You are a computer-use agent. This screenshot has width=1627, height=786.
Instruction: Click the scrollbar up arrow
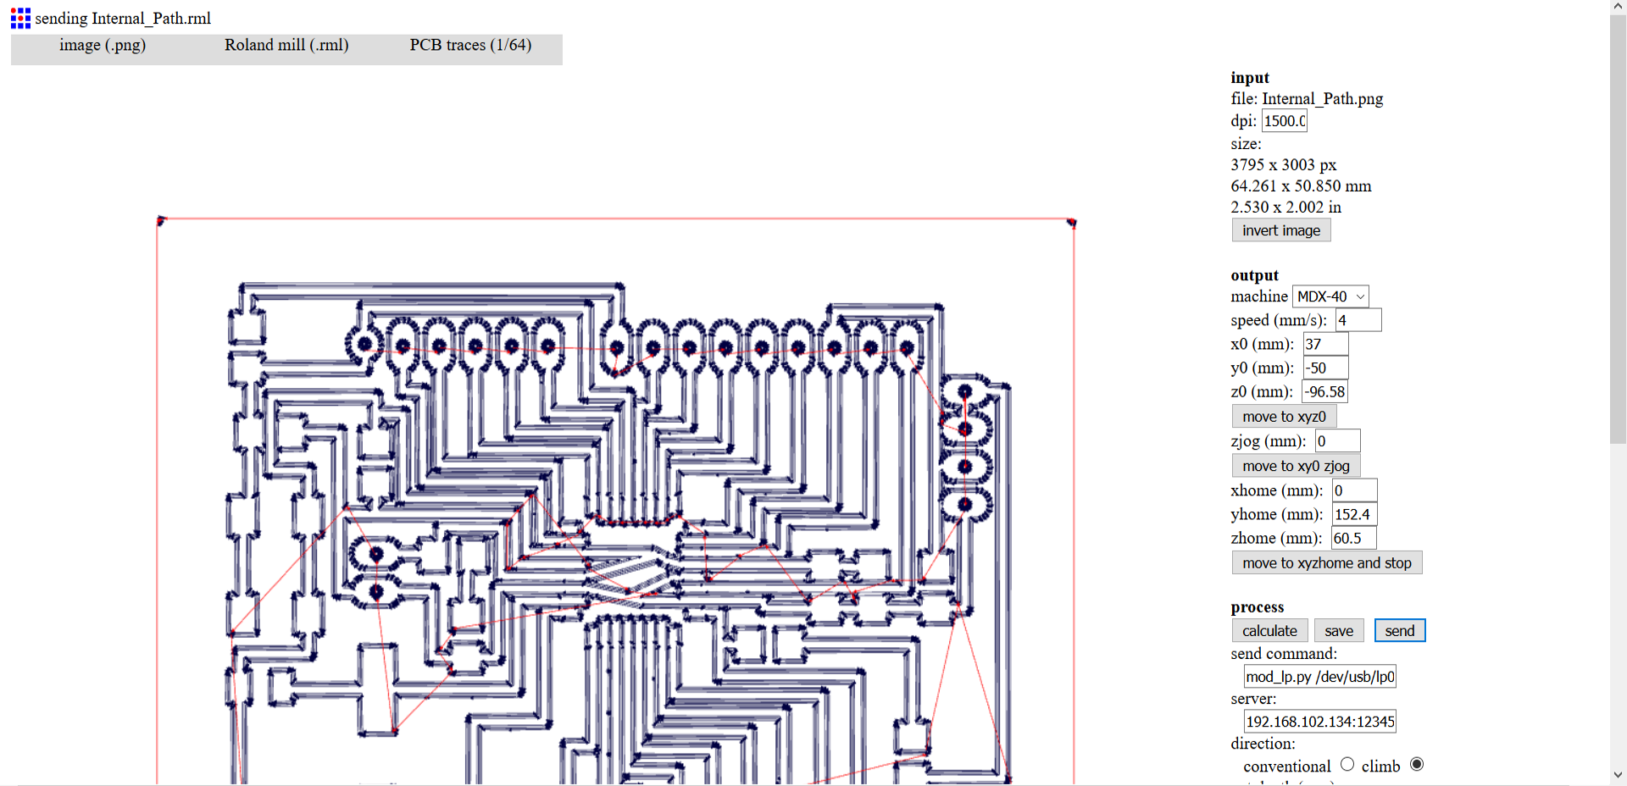(1618, 7)
